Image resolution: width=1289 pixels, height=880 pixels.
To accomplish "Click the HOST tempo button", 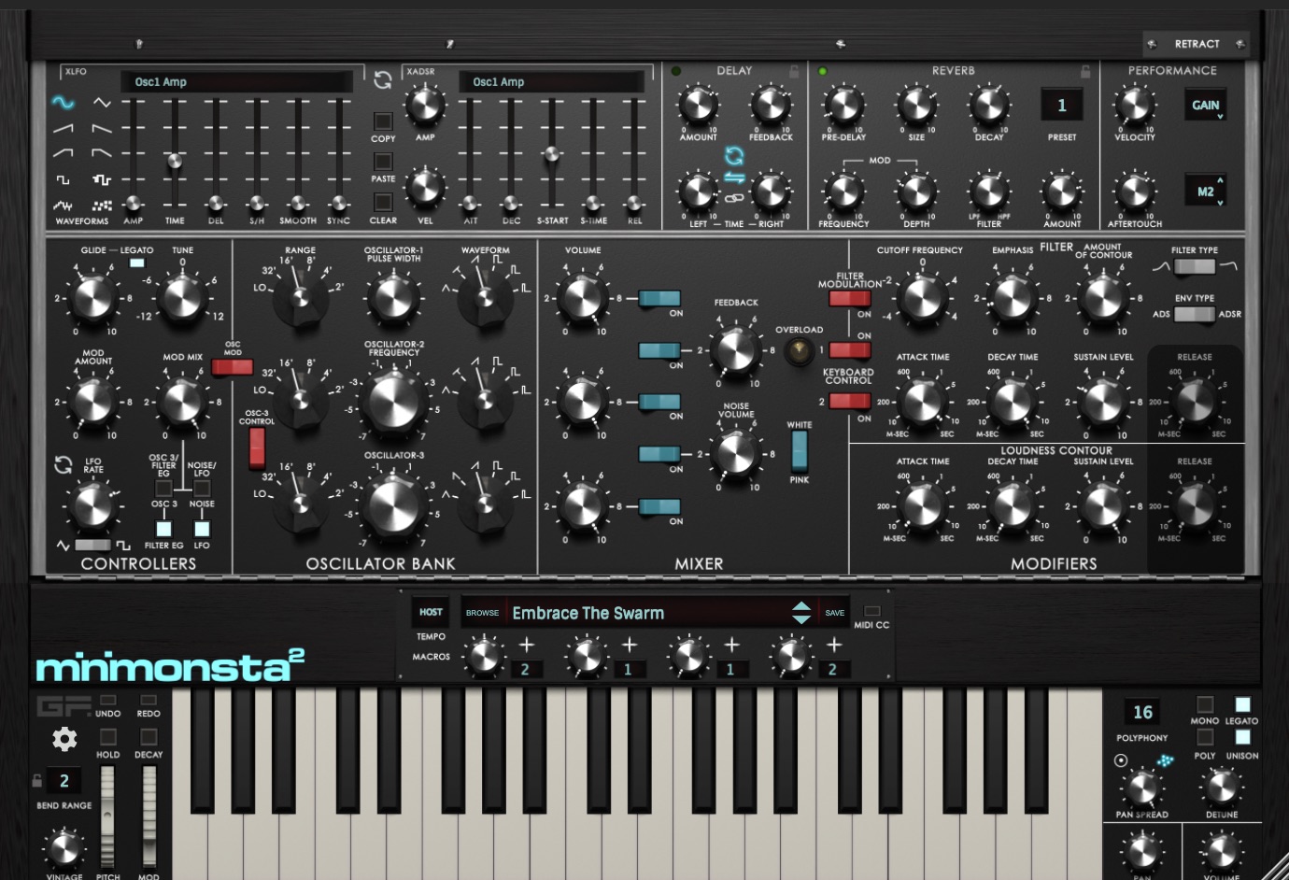I will tap(431, 613).
